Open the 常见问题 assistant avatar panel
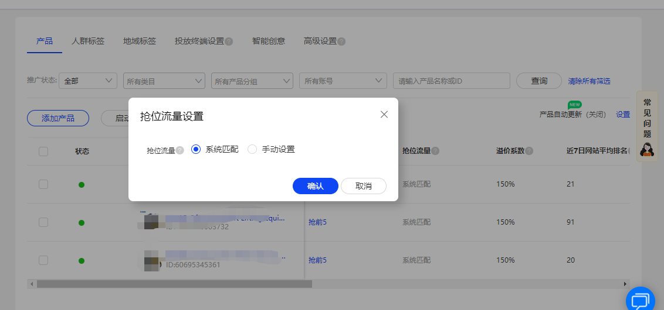The height and width of the screenshot is (310, 664). (x=647, y=126)
